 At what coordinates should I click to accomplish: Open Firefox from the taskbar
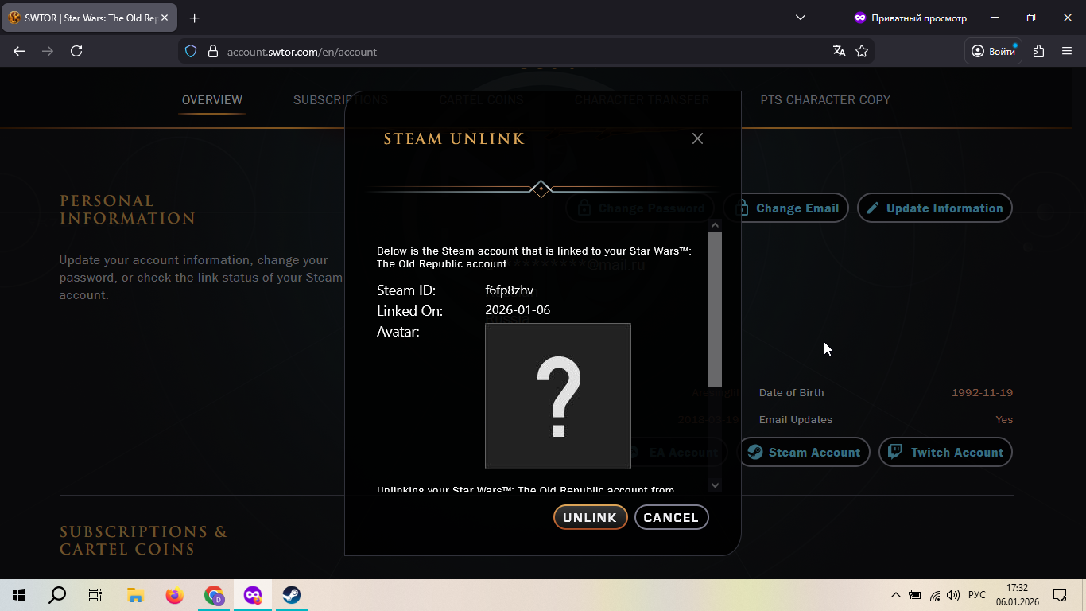coord(174,595)
